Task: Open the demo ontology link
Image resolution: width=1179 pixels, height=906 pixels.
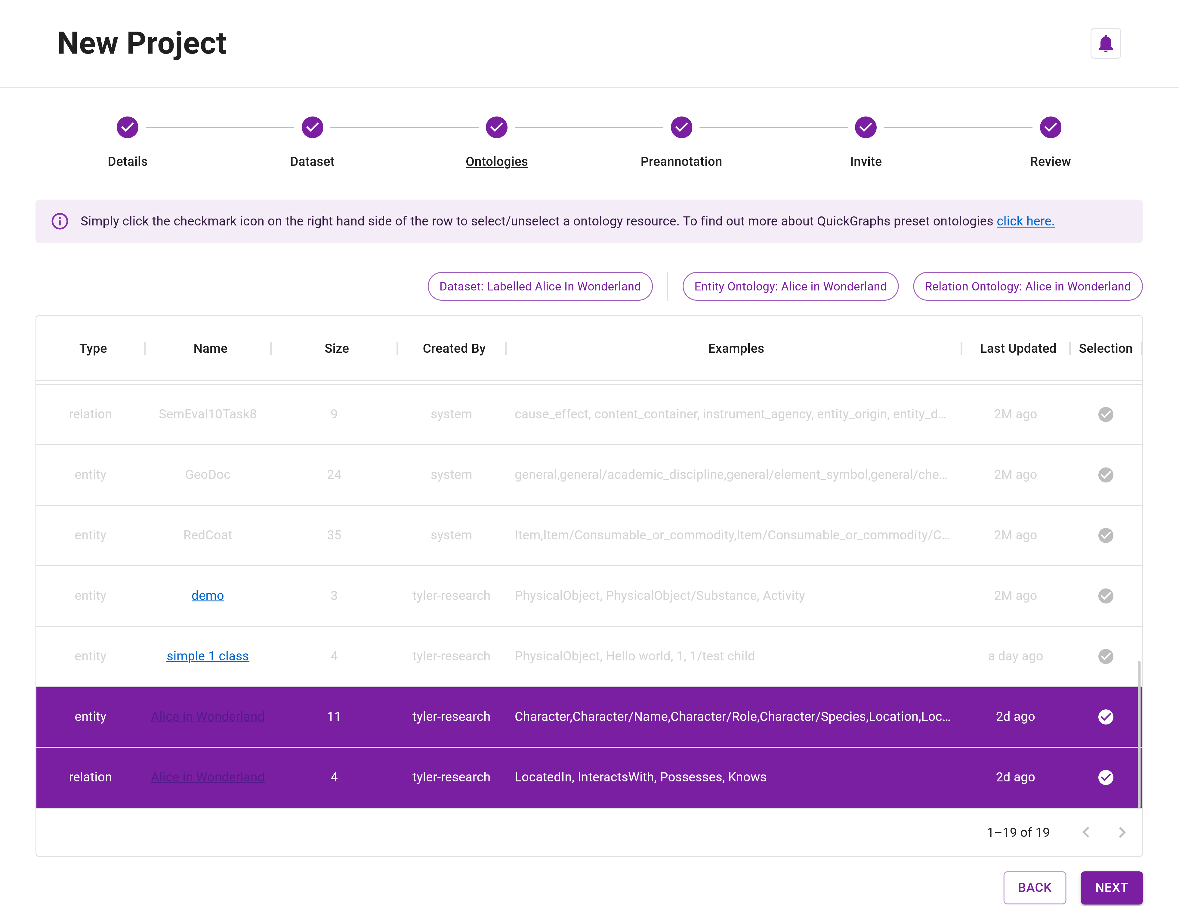Action: [x=208, y=595]
